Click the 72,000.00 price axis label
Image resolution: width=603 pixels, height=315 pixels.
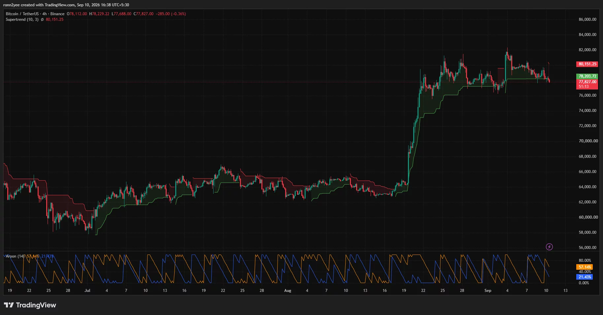click(587, 126)
